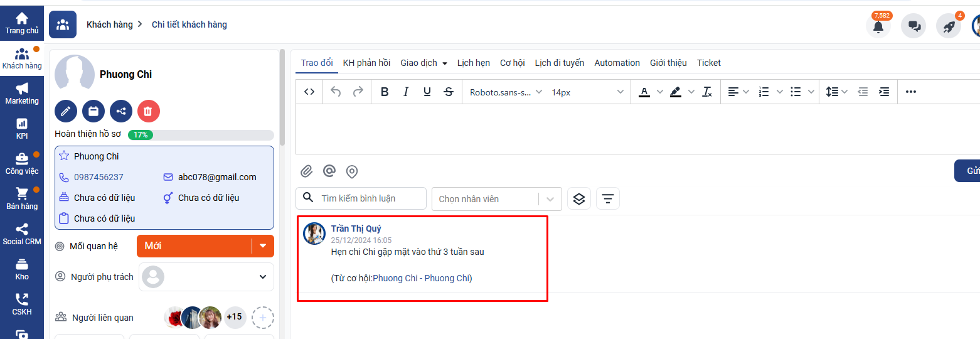Open the text color picker
This screenshot has width=980, height=339.
tap(644, 92)
